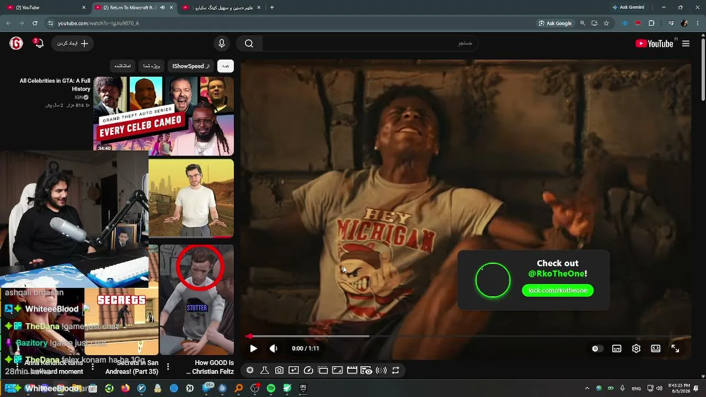Open the man in white t-shirt video thumbnail

tap(191, 198)
